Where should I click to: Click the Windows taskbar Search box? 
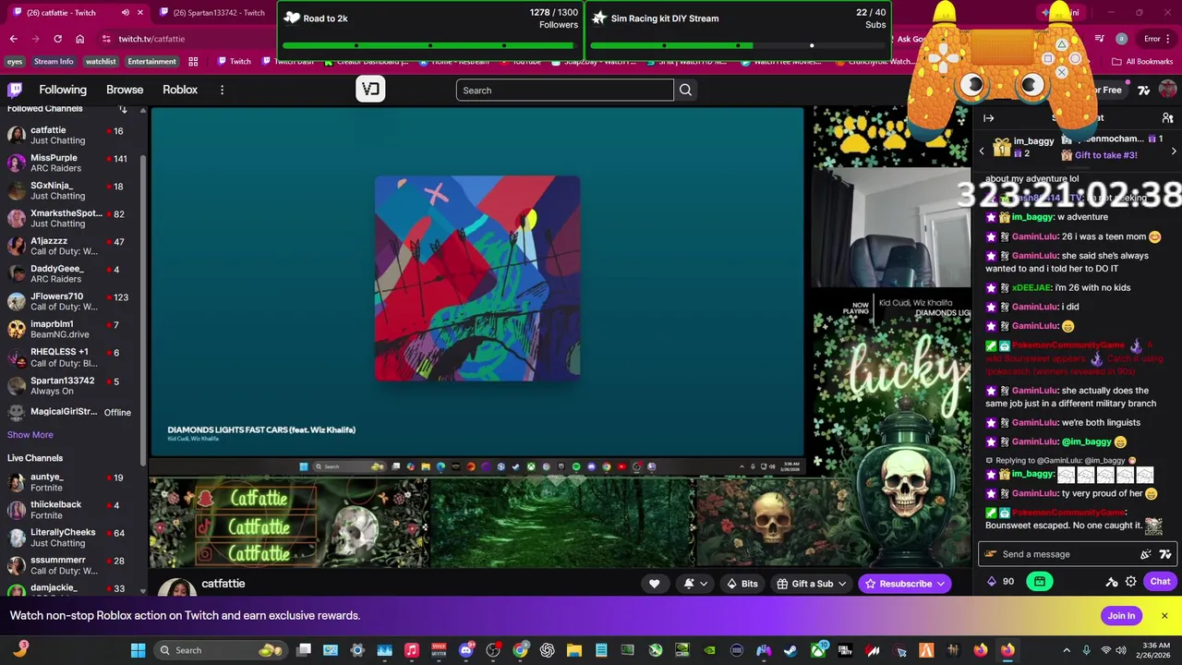click(x=220, y=650)
